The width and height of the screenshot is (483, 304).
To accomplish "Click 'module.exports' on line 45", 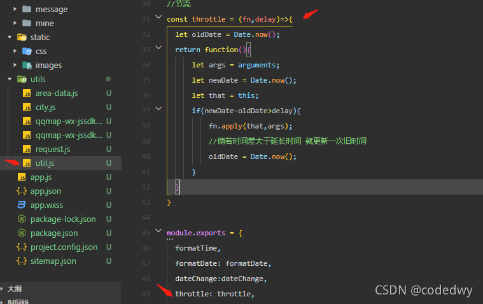I will click(196, 233).
